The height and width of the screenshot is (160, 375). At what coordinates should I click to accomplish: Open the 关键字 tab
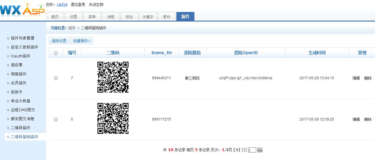pyautogui.click(x=148, y=17)
